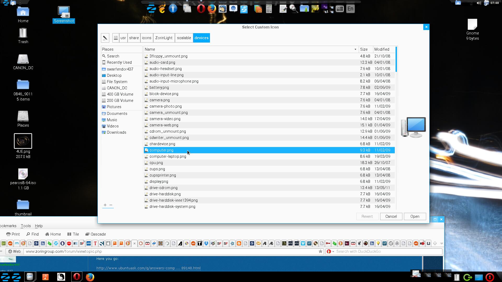Select the scalable path breadcrumb

[184, 38]
